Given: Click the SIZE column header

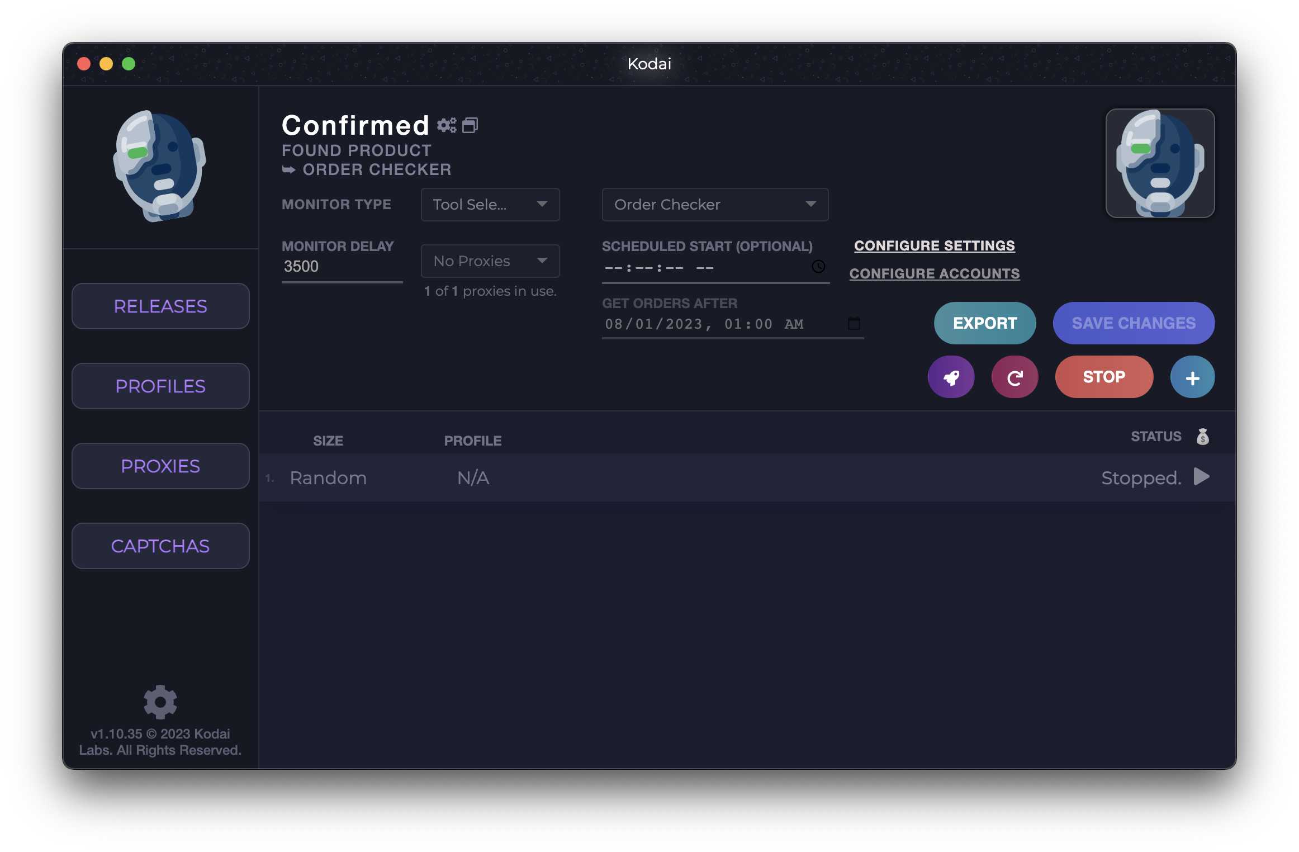Looking at the screenshot, I should tap(328, 441).
